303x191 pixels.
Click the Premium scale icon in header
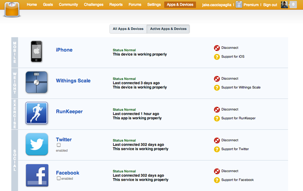coord(239,5)
